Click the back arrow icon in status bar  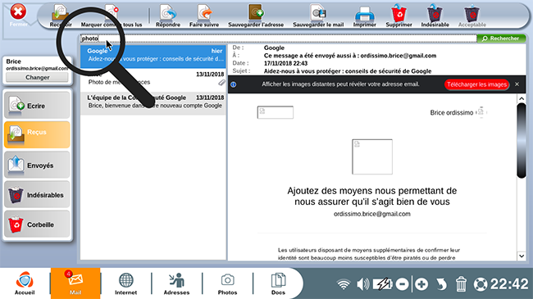pos(441,284)
